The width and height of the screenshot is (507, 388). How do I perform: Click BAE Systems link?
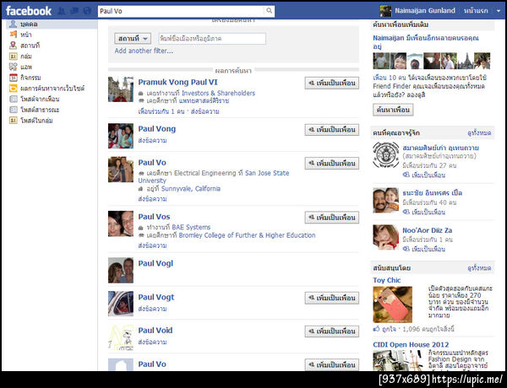coord(191,227)
